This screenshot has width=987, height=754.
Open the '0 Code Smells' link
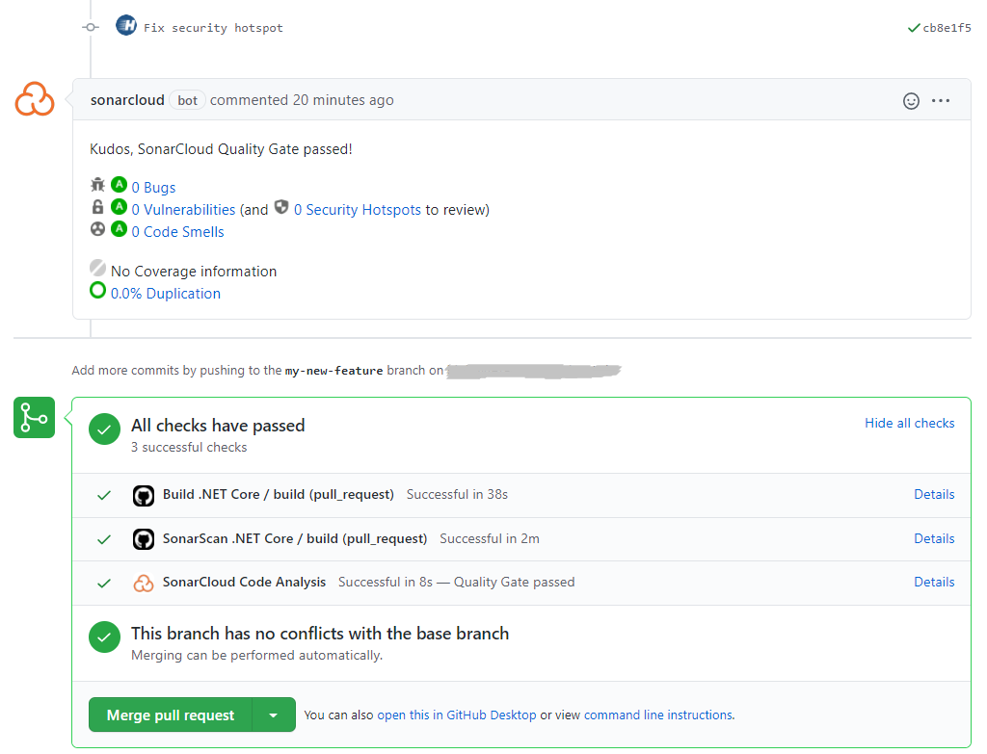pyautogui.click(x=177, y=231)
